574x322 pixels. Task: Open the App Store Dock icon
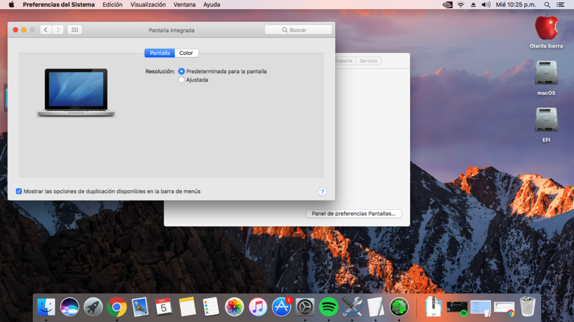click(x=281, y=307)
